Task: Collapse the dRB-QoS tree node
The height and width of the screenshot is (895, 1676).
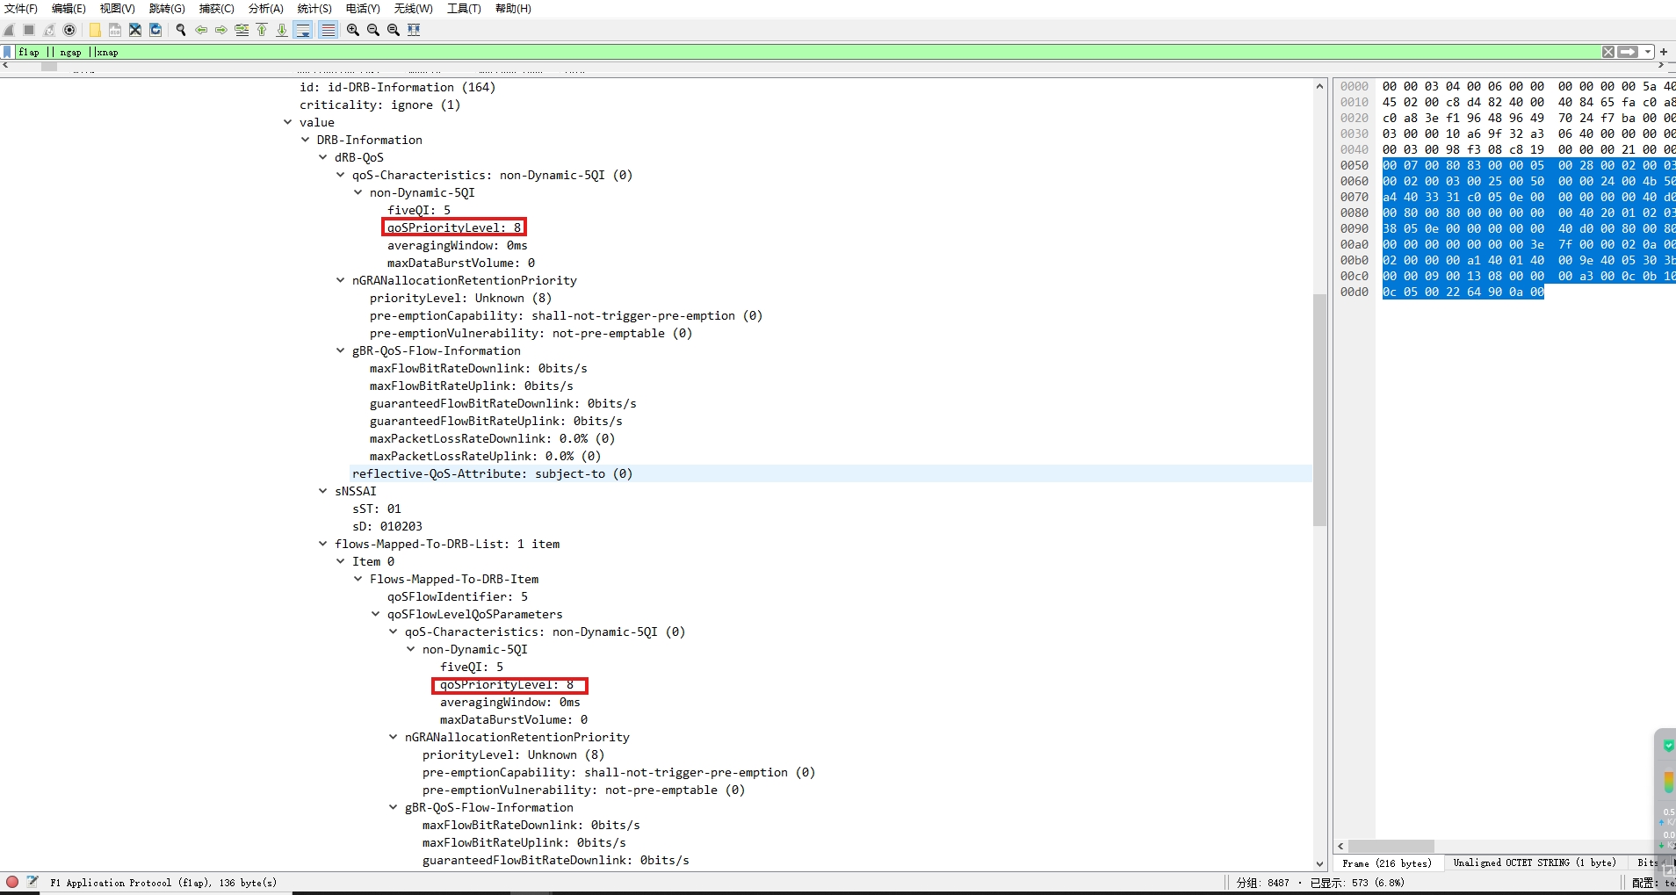Action: click(x=322, y=157)
